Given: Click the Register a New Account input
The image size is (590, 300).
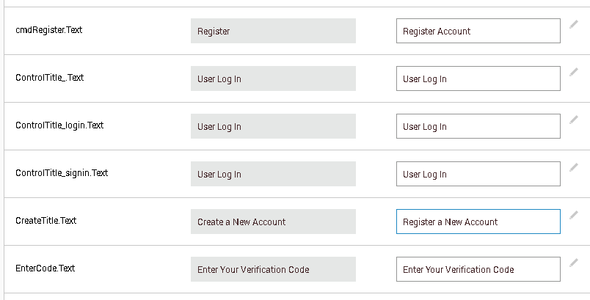Looking at the screenshot, I should (478, 222).
